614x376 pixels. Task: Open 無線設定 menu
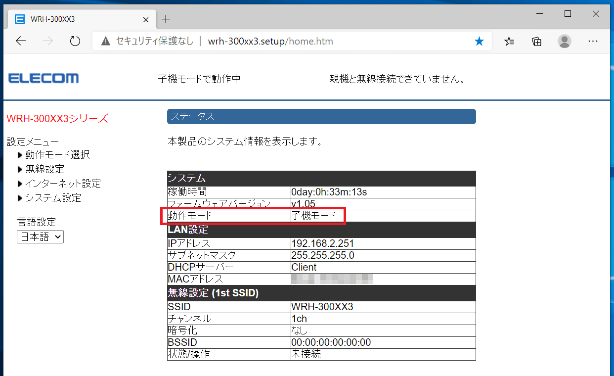point(45,169)
